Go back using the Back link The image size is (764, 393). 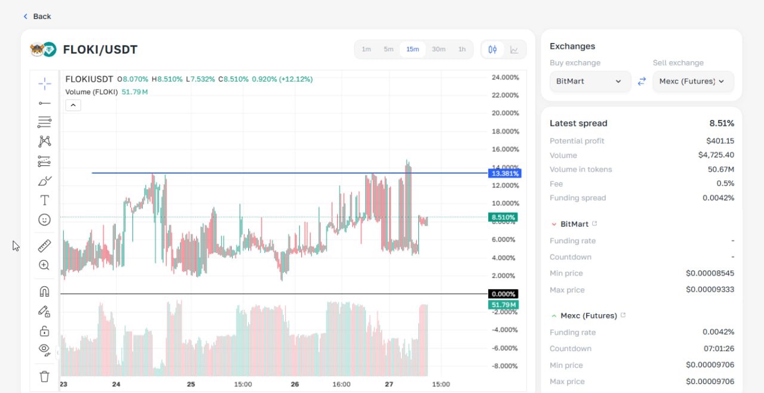[37, 16]
